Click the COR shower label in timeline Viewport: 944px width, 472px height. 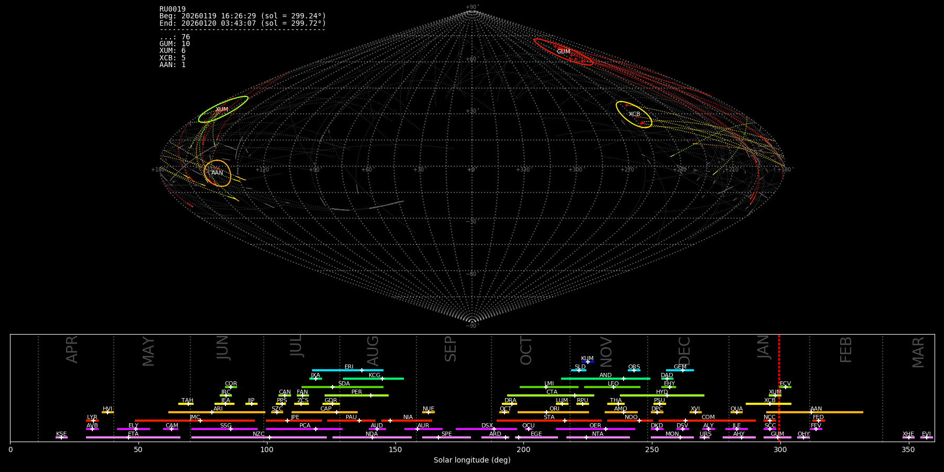(x=231, y=384)
